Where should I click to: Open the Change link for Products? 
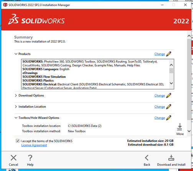[160, 54]
